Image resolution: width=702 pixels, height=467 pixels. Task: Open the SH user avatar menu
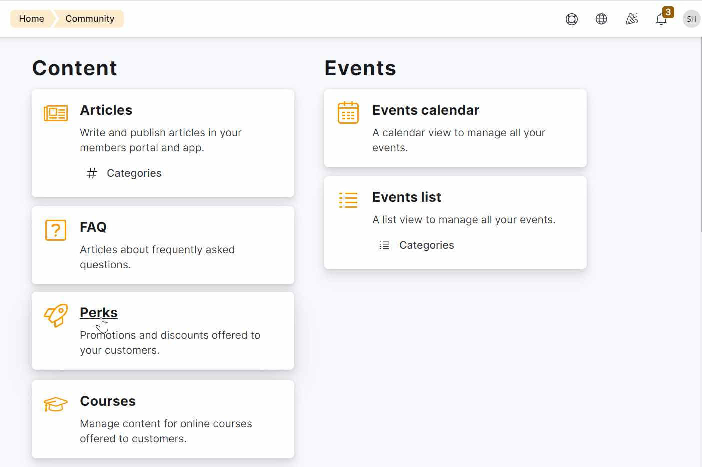click(x=691, y=19)
